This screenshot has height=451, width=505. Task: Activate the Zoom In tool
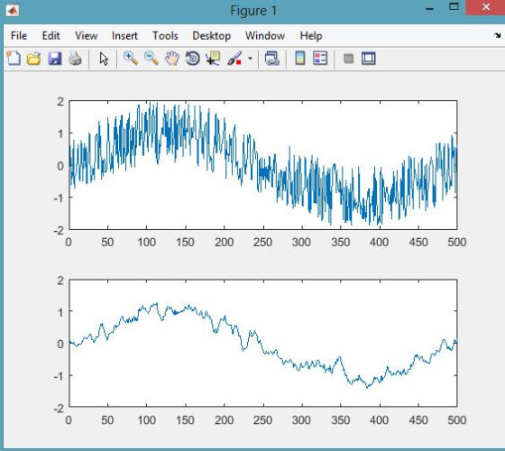click(131, 59)
